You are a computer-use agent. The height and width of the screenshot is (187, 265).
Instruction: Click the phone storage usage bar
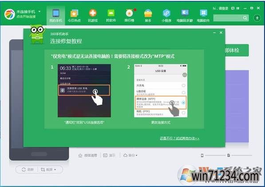coord(215,155)
